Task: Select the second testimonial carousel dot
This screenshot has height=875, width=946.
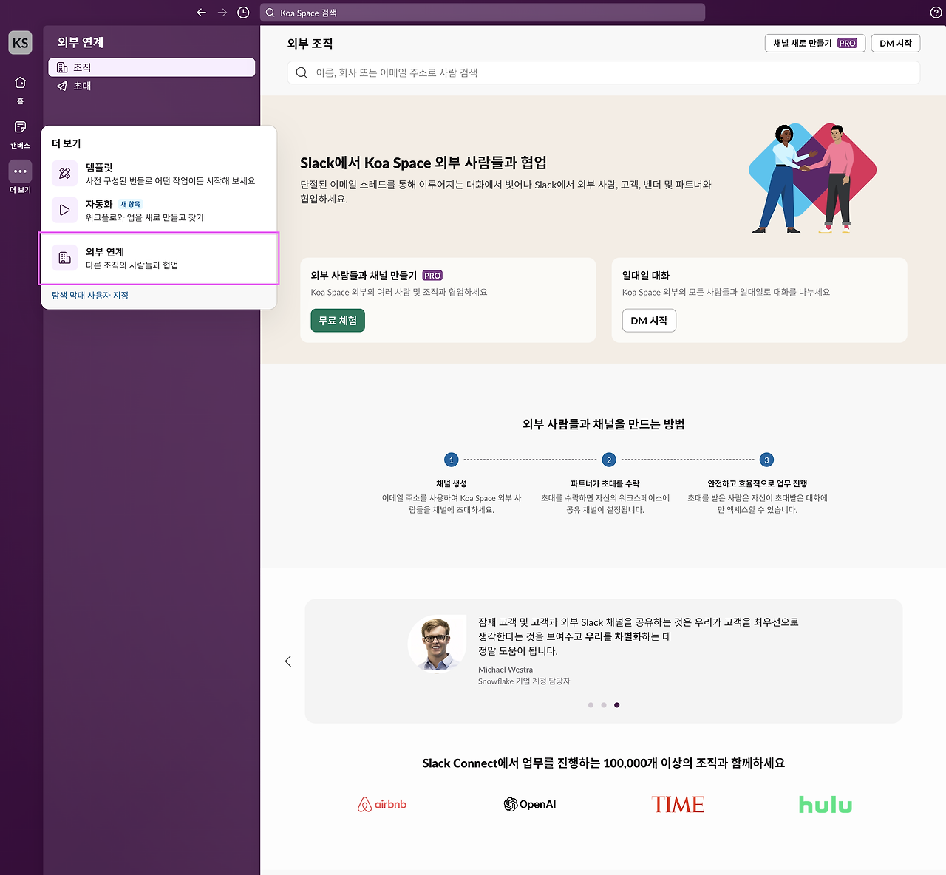Action: click(x=604, y=705)
